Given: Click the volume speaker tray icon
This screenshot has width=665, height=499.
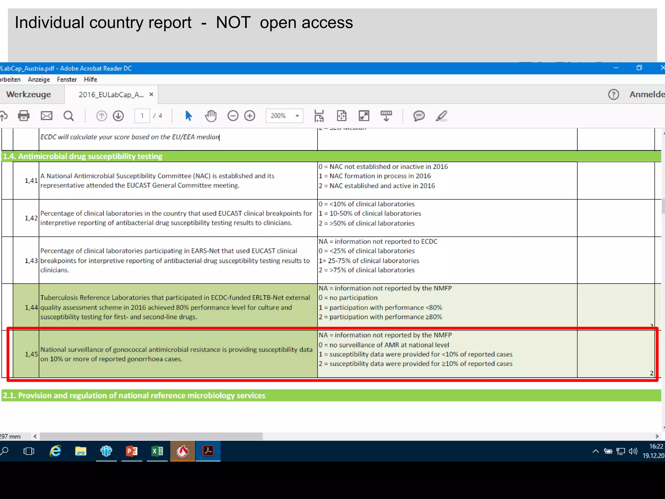Looking at the screenshot, I should pos(633,451).
